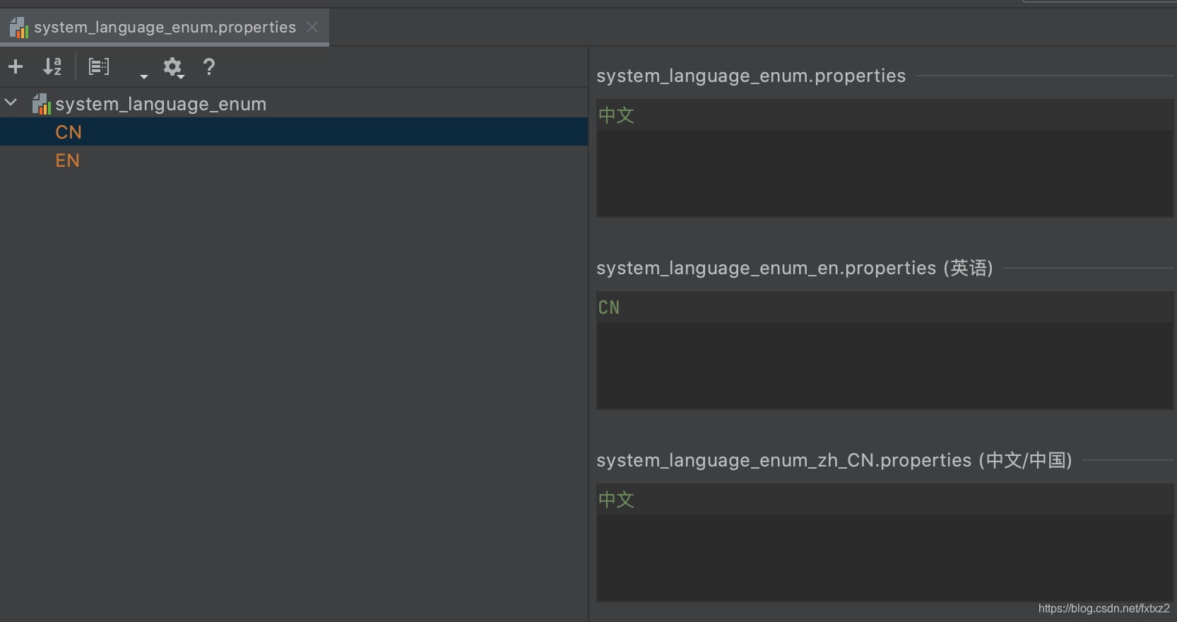Toggle alphabetical sort of properties
The image size is (1177, 622).
tap(52, 66)
